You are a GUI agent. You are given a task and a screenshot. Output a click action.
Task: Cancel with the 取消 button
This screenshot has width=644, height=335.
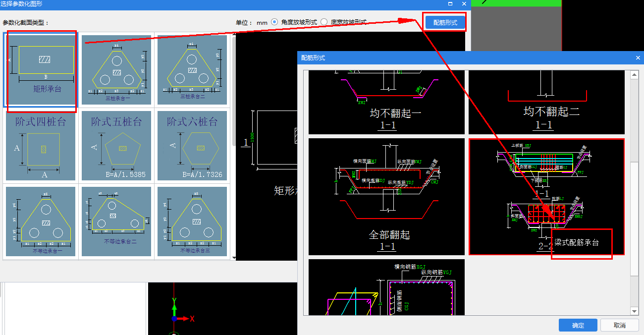tap(619, 325)
